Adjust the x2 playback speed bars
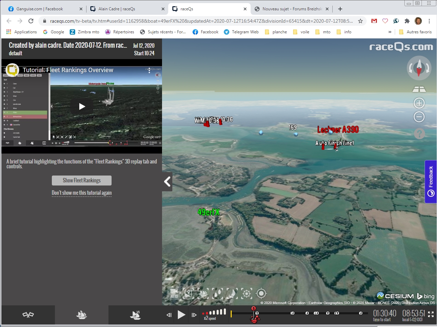437x327 pixels. tap(214, 313)
